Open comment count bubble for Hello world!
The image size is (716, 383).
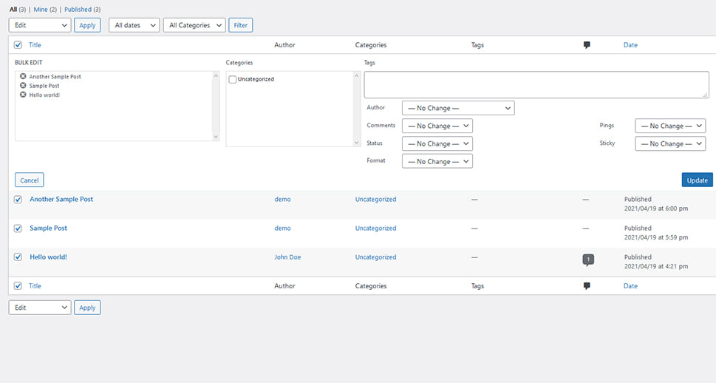point(588,260)
